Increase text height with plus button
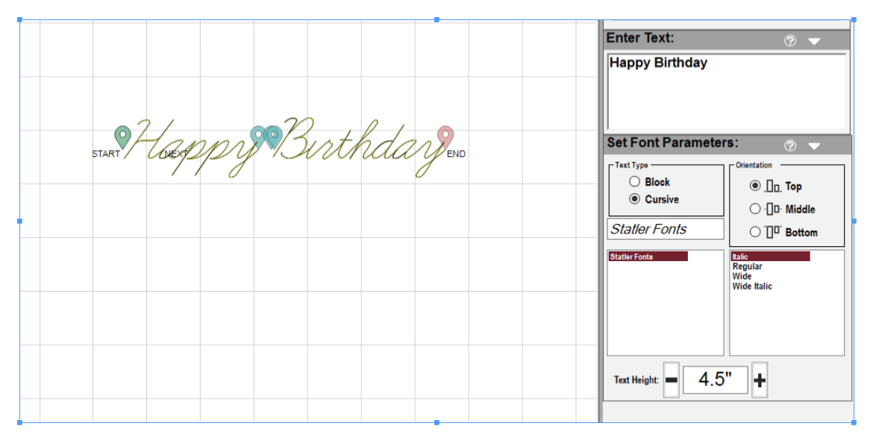Image resolution: width=876 pixels, height=435 pixels. tap(760, 381)
